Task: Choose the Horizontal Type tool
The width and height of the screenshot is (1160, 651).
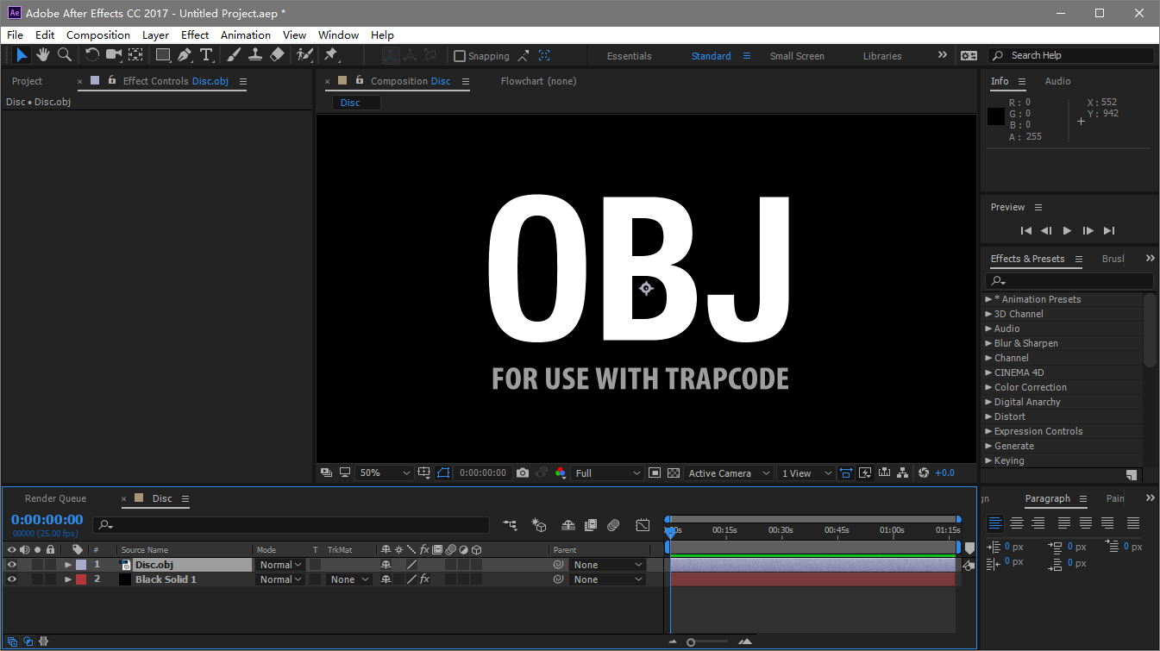Action: tap(206, 55)
